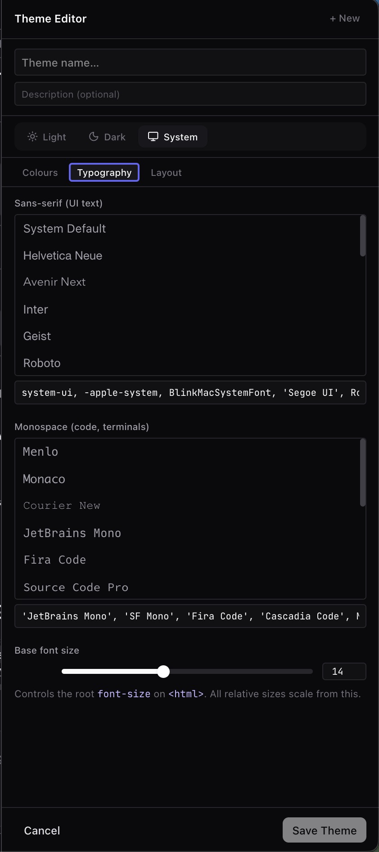This screenshot has width=379, height=852.
Task: Choose Menlo as monospace font
Action: [40, 451]
